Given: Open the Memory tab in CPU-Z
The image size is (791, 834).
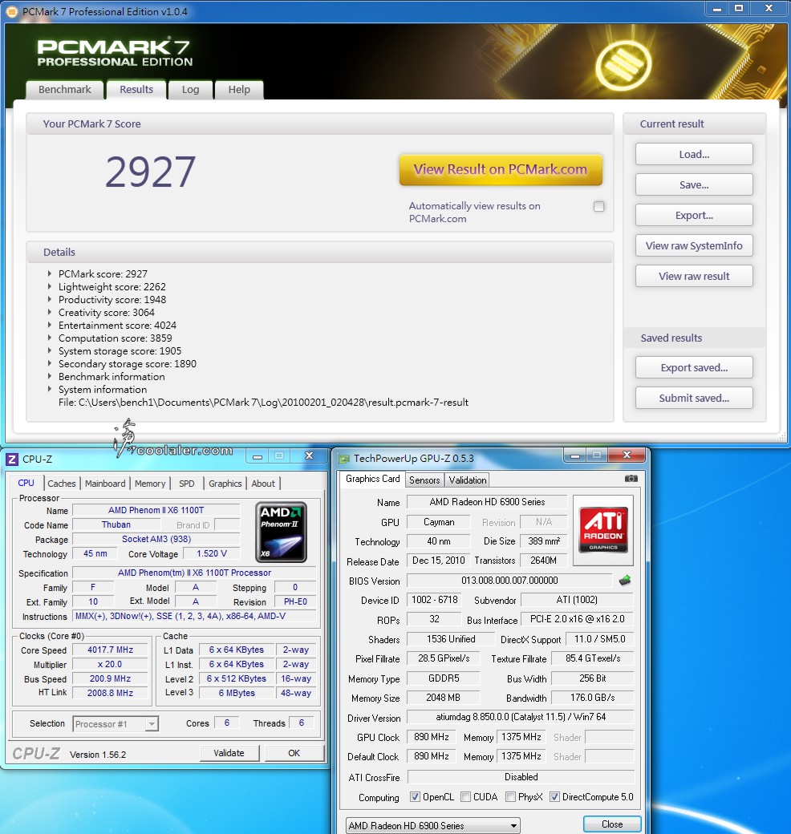Looking at the screenshot, I should 150,484.
